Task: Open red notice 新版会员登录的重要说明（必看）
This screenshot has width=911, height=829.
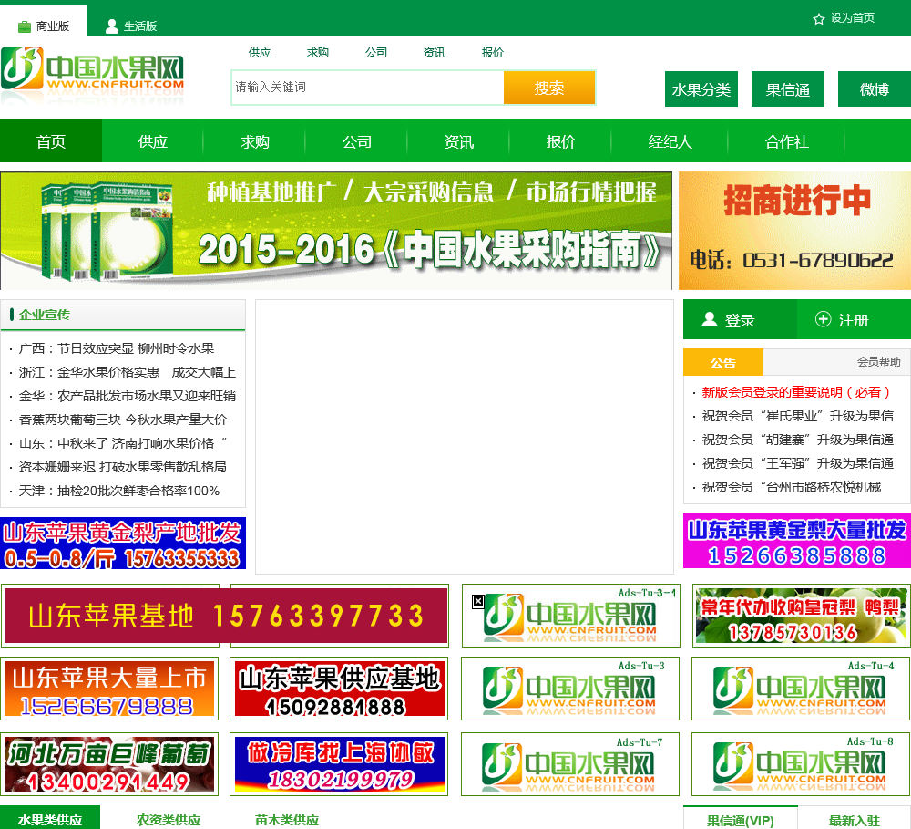Action: tap(796, 392)
